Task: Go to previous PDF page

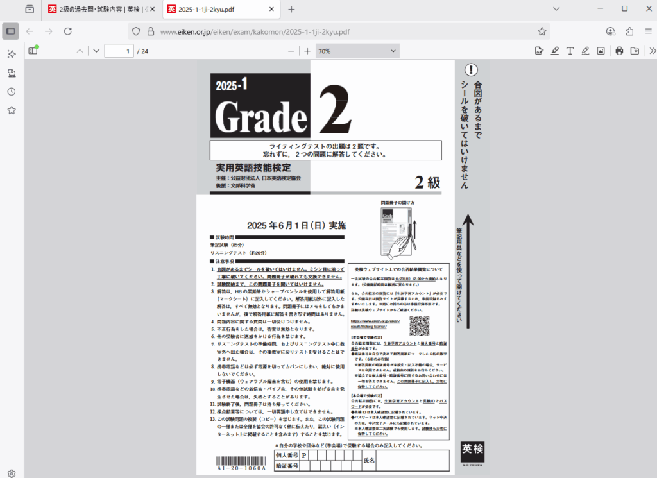Action: click(x=80, y=51)
